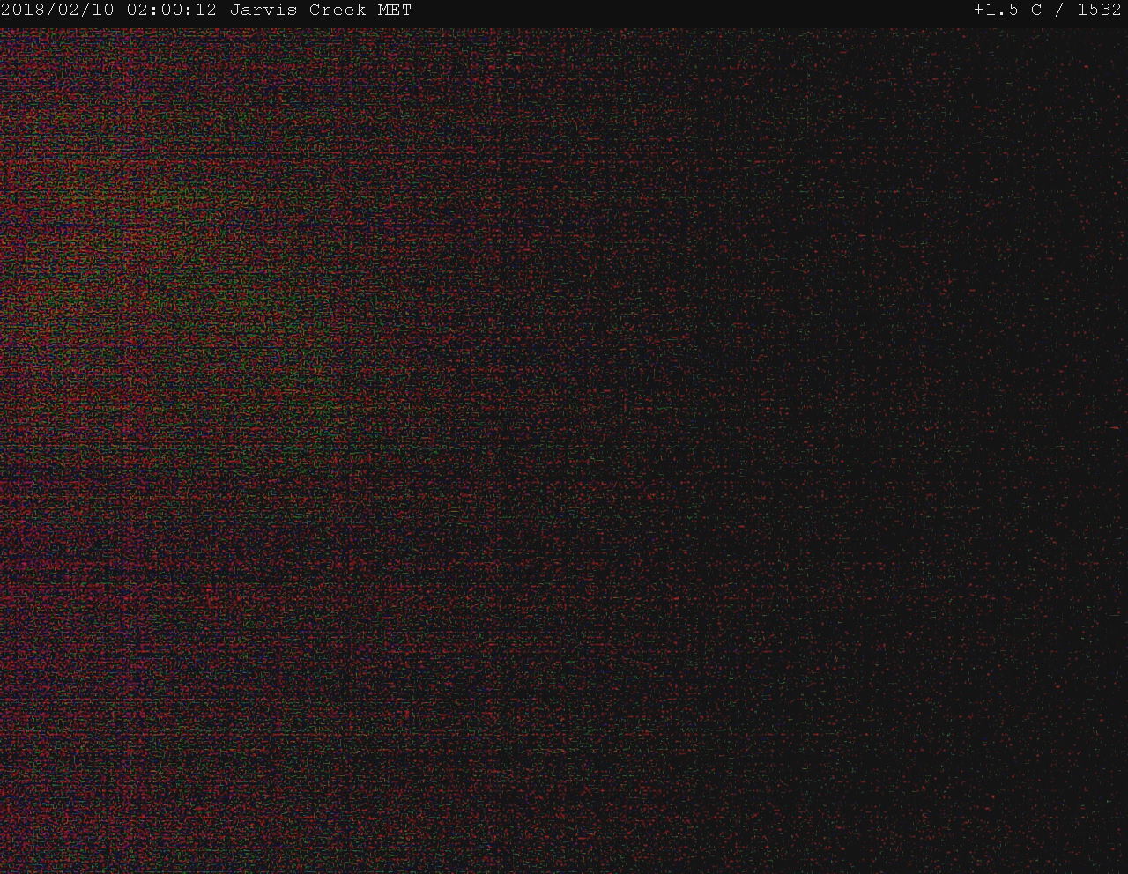Click the bottom right corner of image
The width and height of the screenshot is (1128, 874).
tap(1117, 863)
